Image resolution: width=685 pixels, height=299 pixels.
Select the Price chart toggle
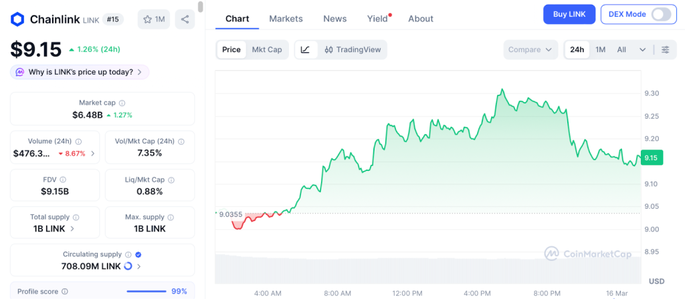coord(231,49)
